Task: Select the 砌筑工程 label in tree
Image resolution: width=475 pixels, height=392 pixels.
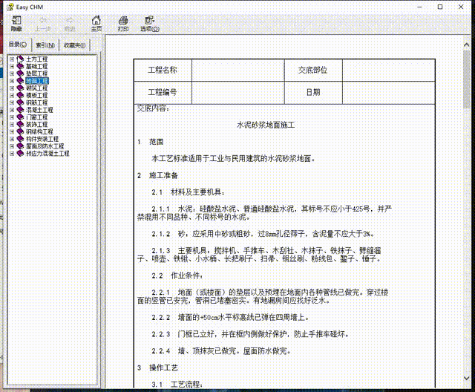Action: [36, 88]
